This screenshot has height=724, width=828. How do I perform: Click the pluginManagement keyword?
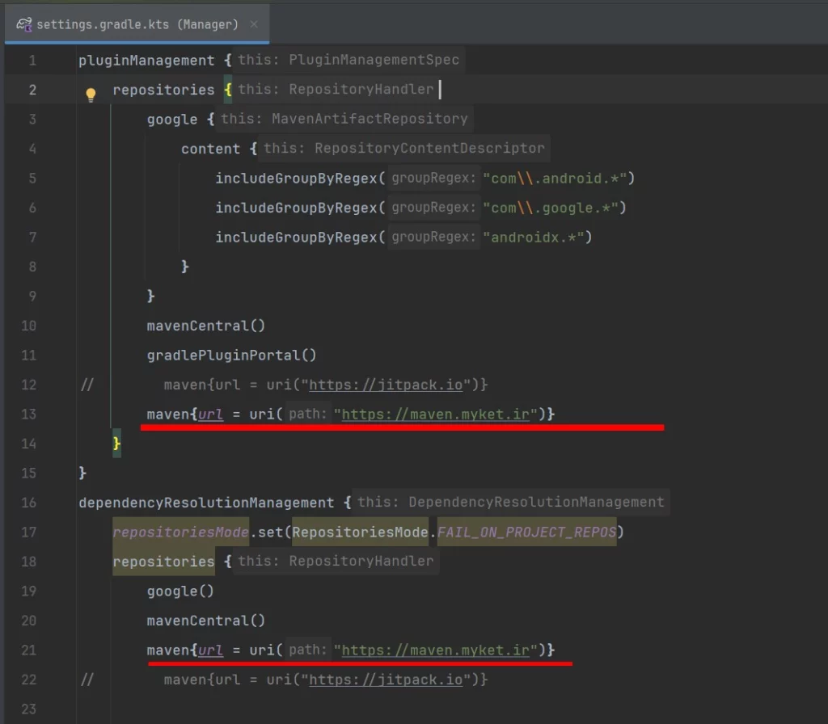click(147, 61)
